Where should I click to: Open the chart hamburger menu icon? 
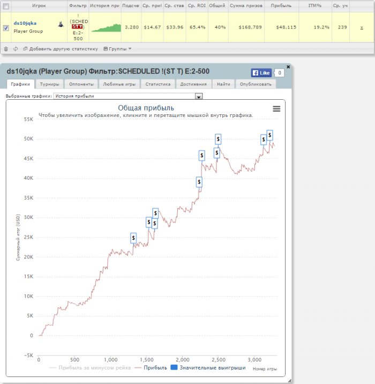(276, 108)
